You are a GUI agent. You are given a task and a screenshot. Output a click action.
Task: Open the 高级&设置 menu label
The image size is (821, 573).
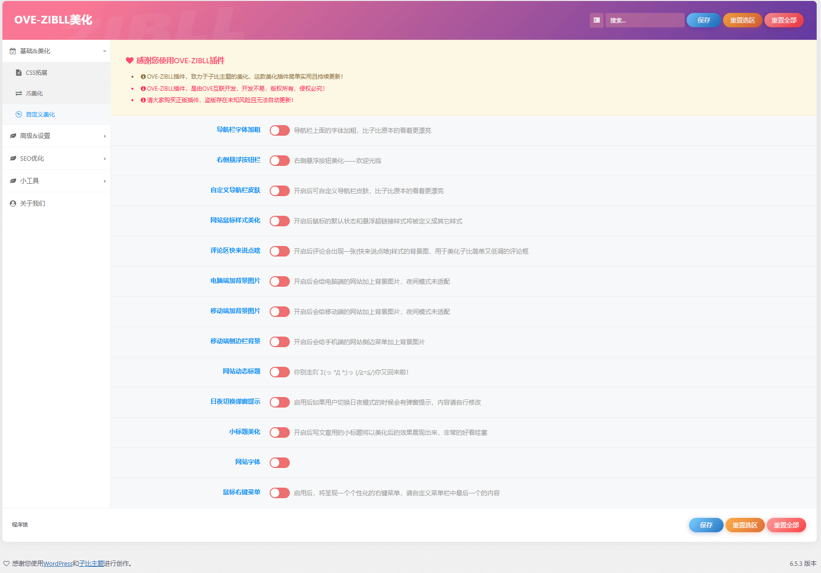coord(35,136)
